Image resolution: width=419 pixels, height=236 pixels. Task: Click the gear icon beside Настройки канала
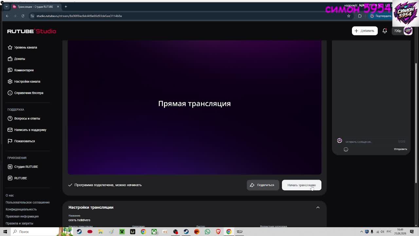[x=10, y=81]
